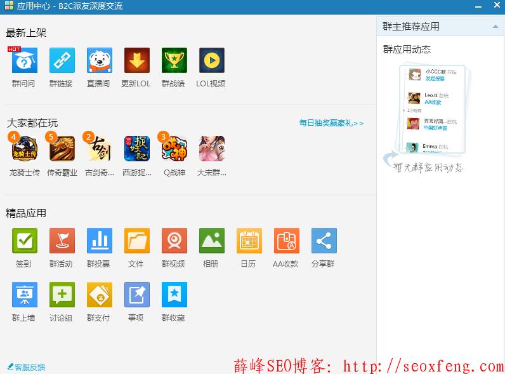Screen dimensions: 505x374
Task: Open the 群支付 yuan app
Action: [100, 295]
